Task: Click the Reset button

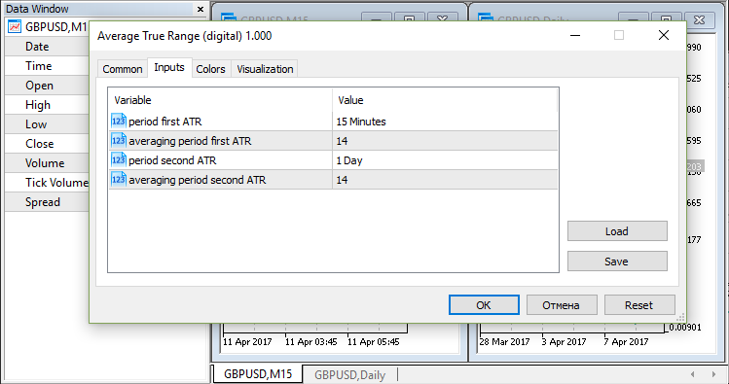Action: 639,305
